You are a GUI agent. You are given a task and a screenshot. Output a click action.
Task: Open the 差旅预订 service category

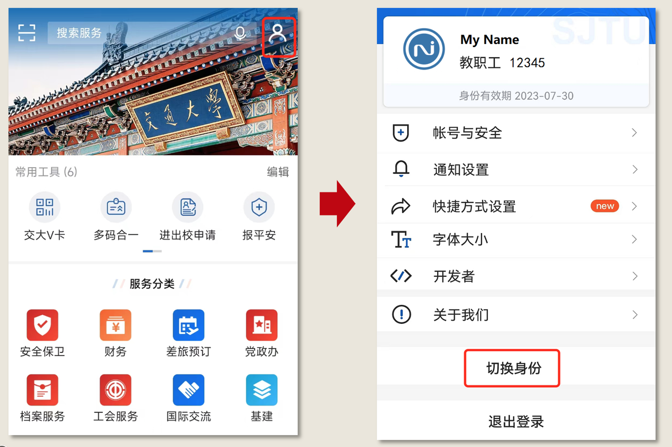[x=188, y=325]
